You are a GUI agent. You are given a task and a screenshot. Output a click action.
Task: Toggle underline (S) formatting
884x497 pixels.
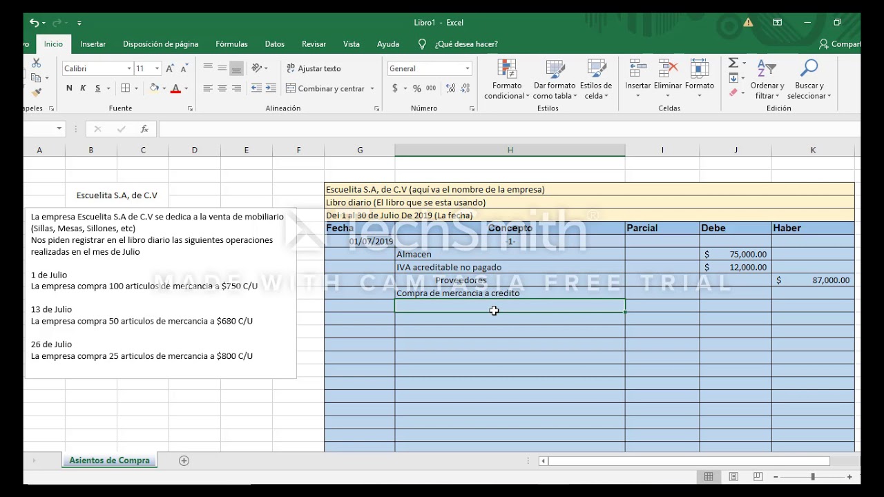pos(97,88)
